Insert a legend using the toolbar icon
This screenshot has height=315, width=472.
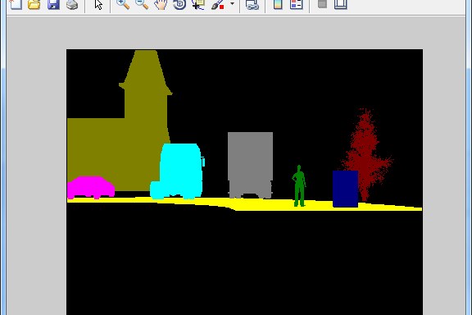click(x=296, y=4)
